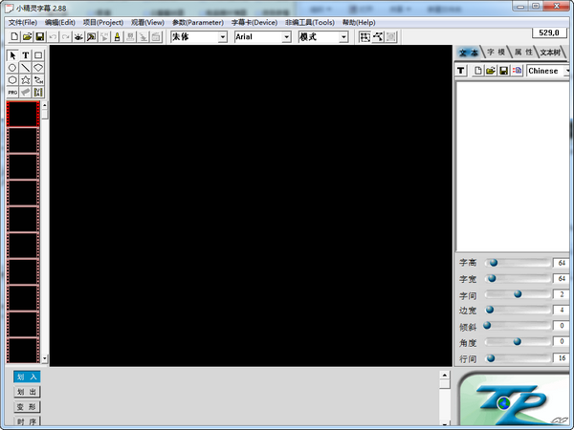Click the 字宽 slider knob
Image resolution: width=574 pixels, height=430 pixels.
492,279
